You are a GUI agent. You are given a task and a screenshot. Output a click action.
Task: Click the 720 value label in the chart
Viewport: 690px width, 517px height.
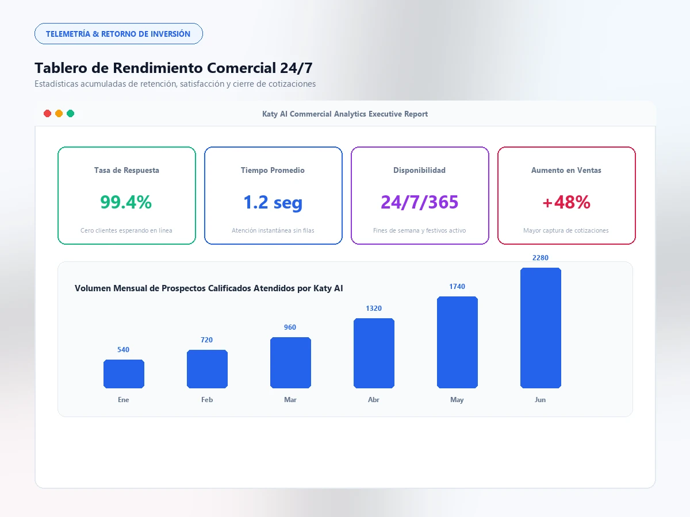point(207,340)
